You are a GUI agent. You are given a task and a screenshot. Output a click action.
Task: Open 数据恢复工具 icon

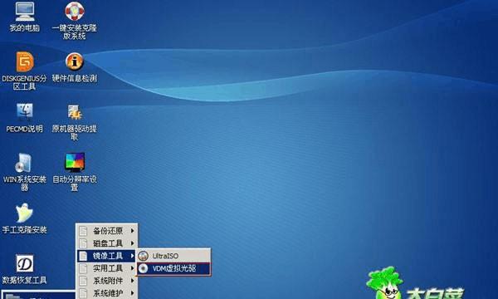pos(25,263)
